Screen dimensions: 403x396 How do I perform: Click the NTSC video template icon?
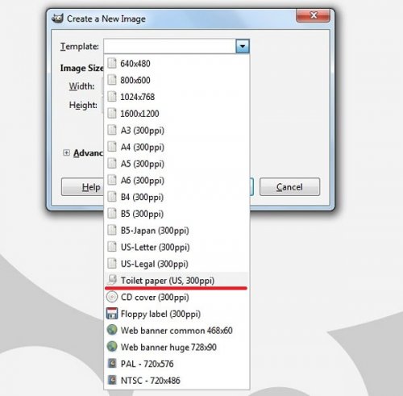[112, 381]
